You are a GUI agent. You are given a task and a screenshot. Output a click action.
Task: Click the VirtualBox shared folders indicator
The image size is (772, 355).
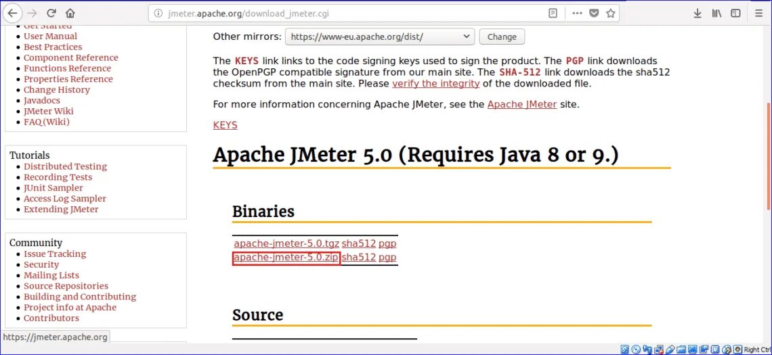point(681,350)
